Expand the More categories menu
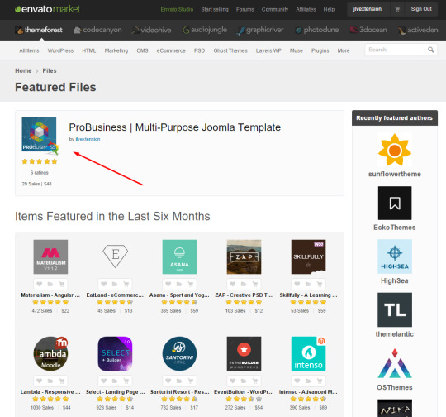 click(x=344, y=50)
